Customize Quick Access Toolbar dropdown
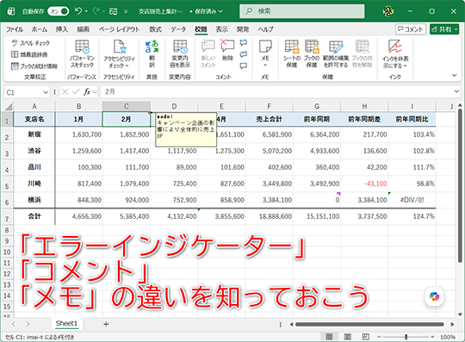The image size is (465, 342). click(x=126, y=11)
